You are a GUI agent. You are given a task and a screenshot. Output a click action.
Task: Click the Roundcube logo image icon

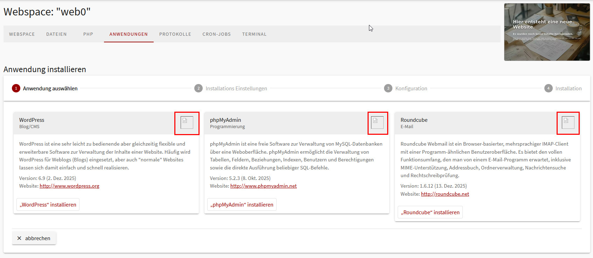coord(568,123)
